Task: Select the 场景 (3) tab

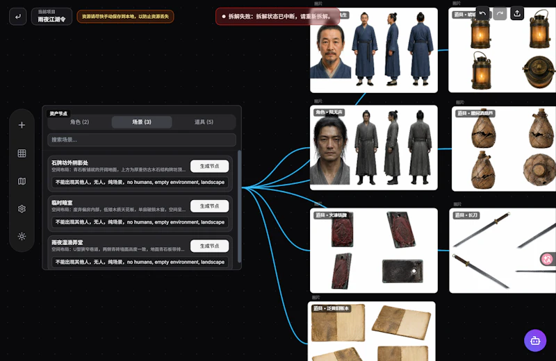Action: 142,122
